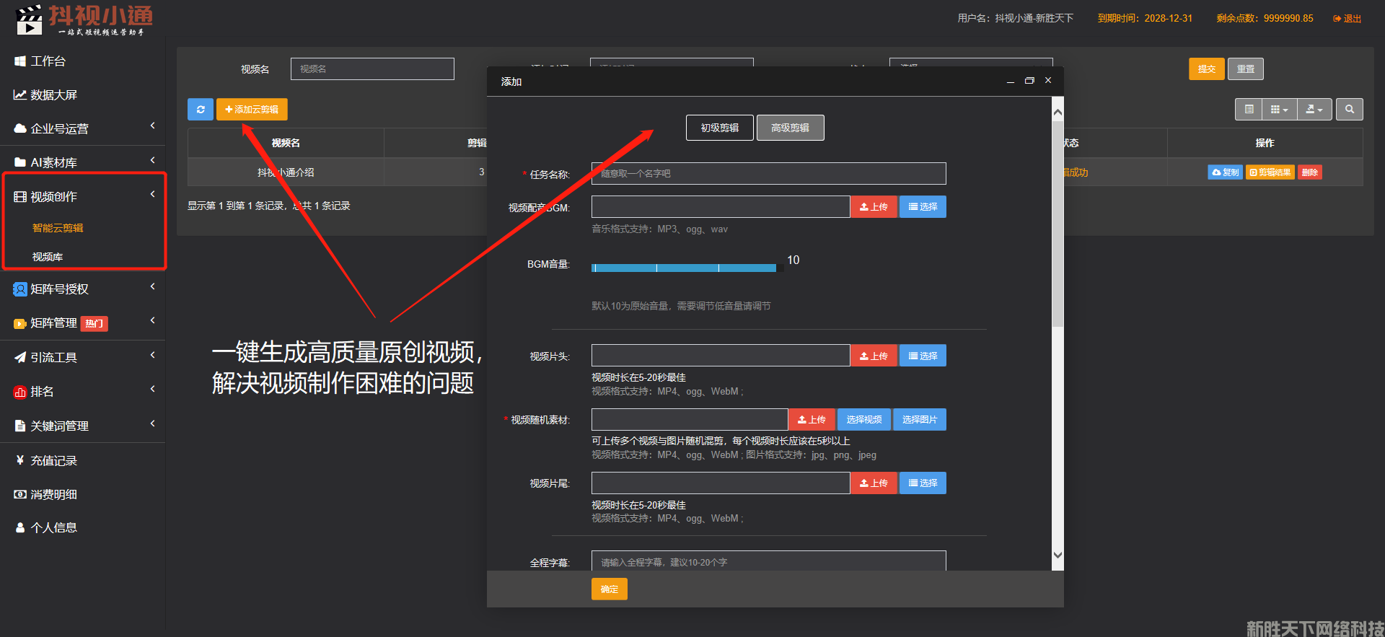Click the 数据大屏 chart icon in sidebar

point(20,95)
